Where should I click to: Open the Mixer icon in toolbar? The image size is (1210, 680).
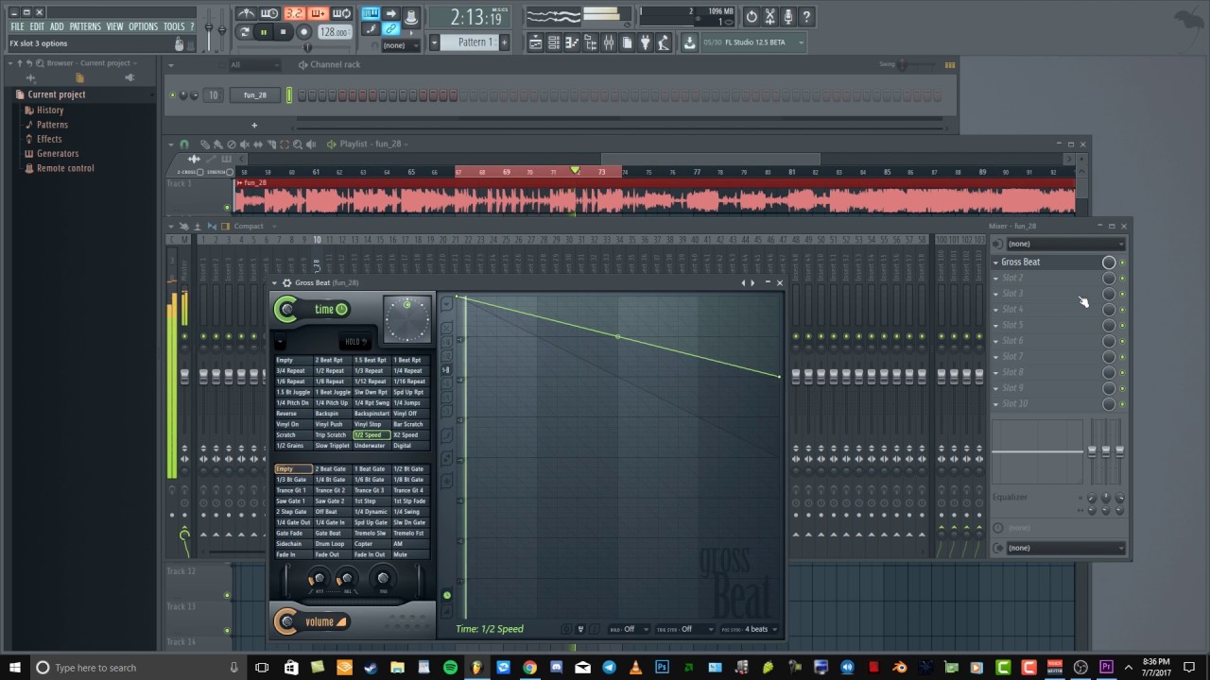[608, 42]
